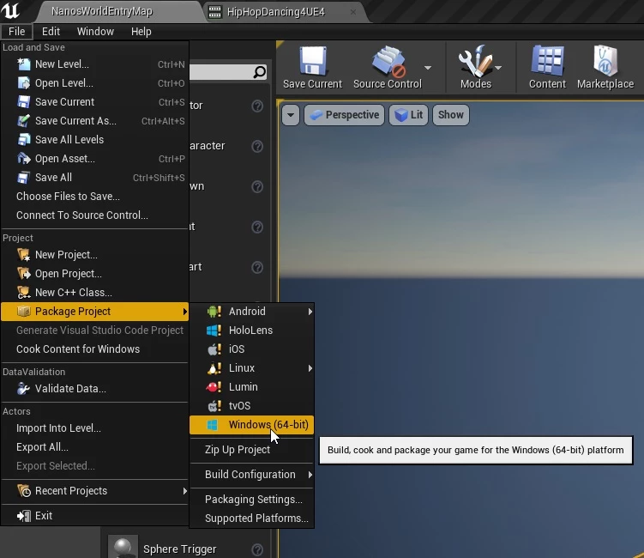Open the Modes tools icon

[475, 61]
